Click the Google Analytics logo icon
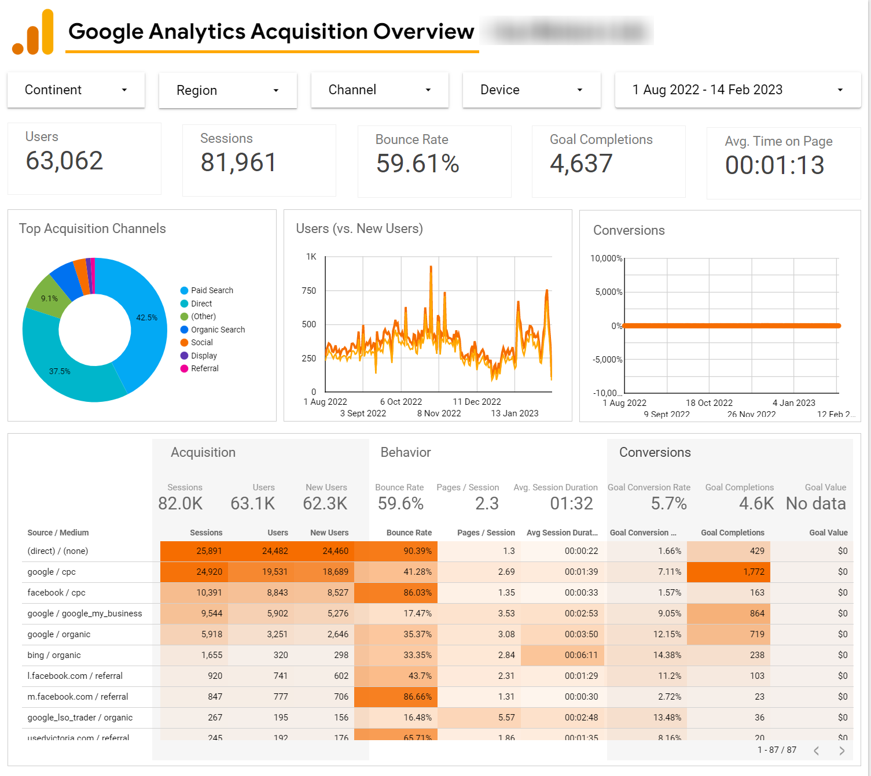The image size is (871, 776). pyautogui.click(x=33, y=32)
